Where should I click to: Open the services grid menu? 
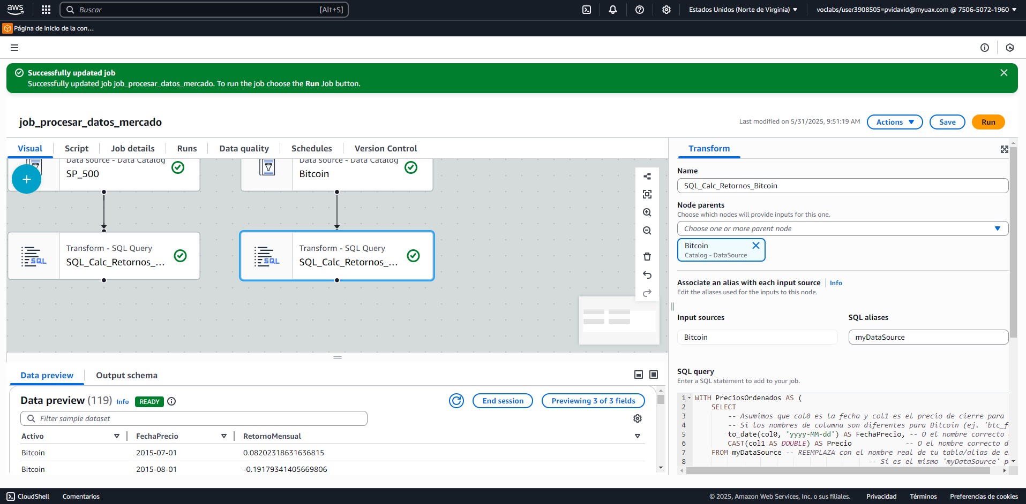tap(46, 10)
